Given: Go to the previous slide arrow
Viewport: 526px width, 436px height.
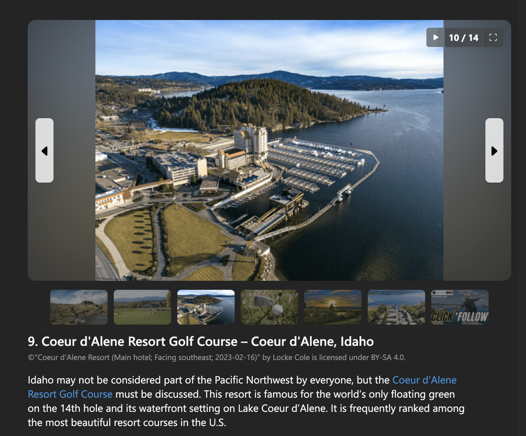Looking at the screenshot, I should click(x=44, y=150).
